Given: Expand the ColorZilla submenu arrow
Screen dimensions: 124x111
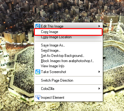Looking at the screenshot, I should pos(99,89).
